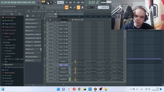Select the magnet snap icon in playlist toolbar
164x92 pixels.
[29, 11]
